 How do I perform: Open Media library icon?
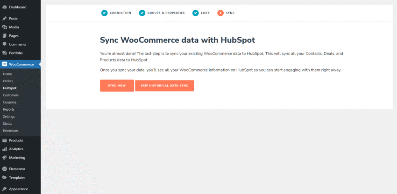tap(4, 27)
